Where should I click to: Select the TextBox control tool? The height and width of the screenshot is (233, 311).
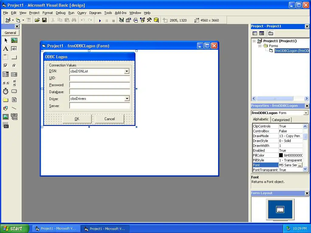(x=14, y=49)
